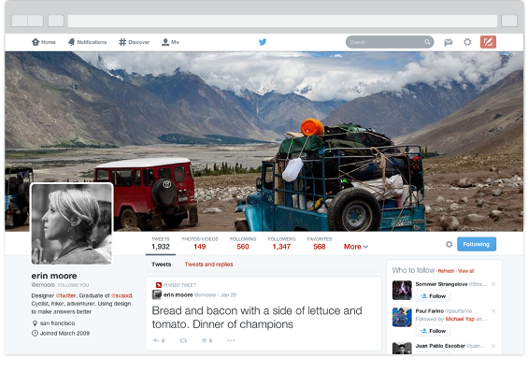Click the @twitter mention in bio
Viewport: 528px width, 372px height.
coord(65,295)
